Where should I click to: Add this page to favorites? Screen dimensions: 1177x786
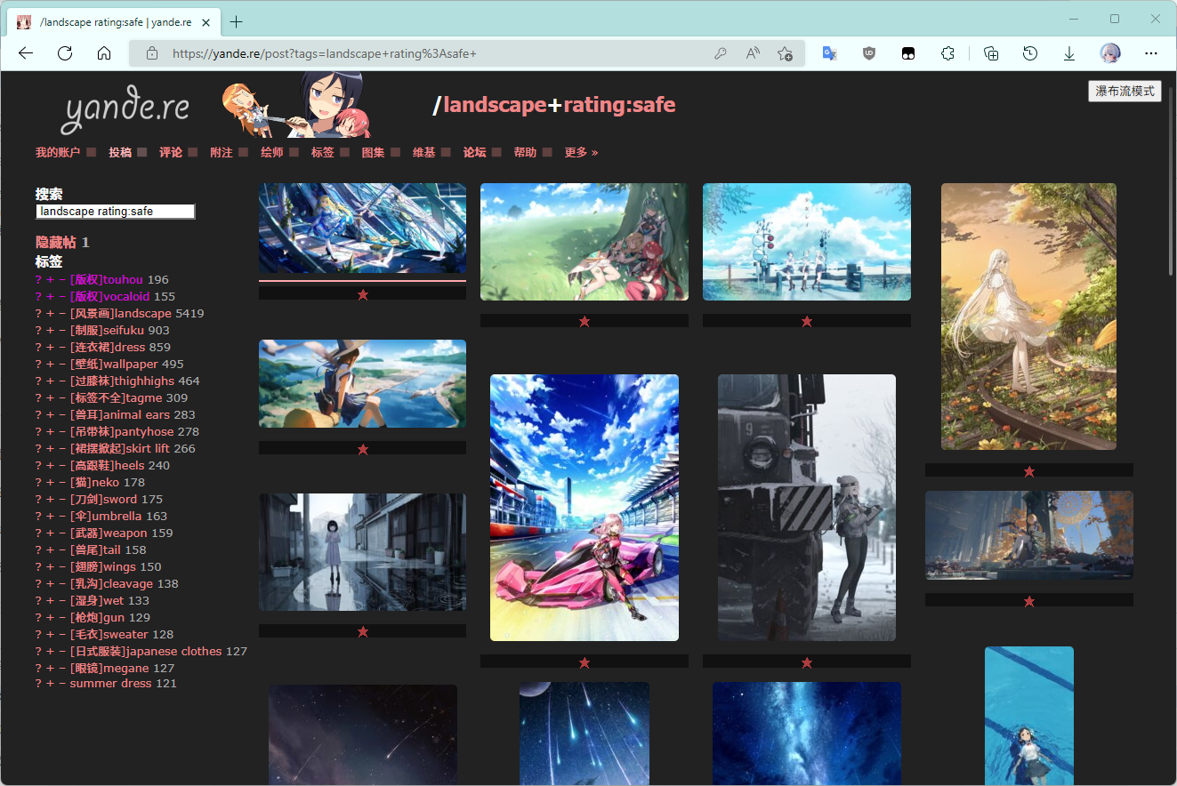point(785,53)
